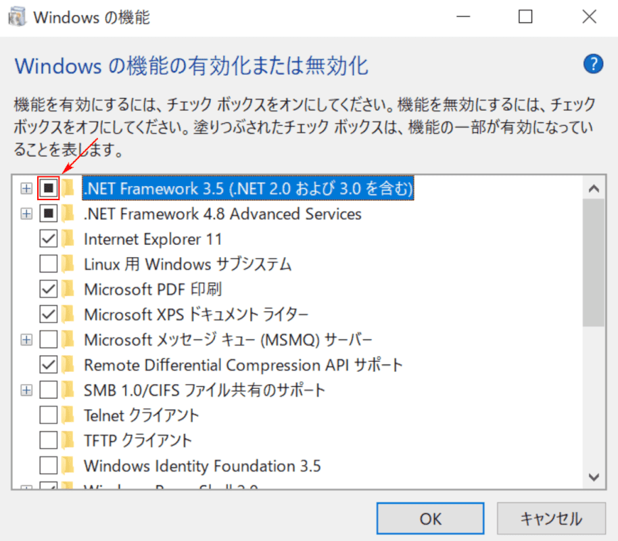Click the キャンセル button
Viewport: 618px width, 541px height.
pos(551,519)
